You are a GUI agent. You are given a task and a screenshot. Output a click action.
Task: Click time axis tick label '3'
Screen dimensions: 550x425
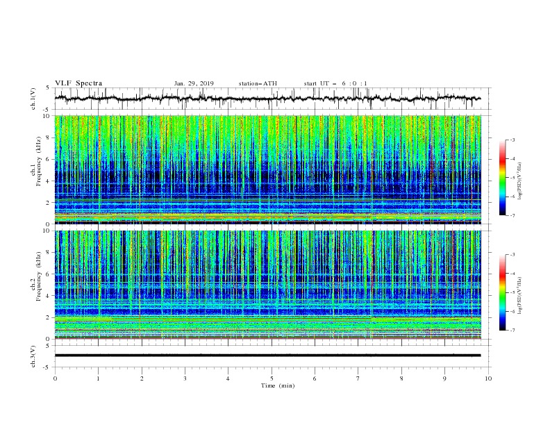pos(185,378)
